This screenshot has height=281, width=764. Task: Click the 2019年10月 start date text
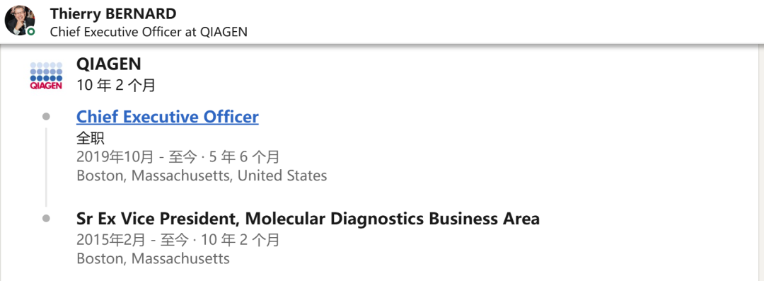click(115, 157)
